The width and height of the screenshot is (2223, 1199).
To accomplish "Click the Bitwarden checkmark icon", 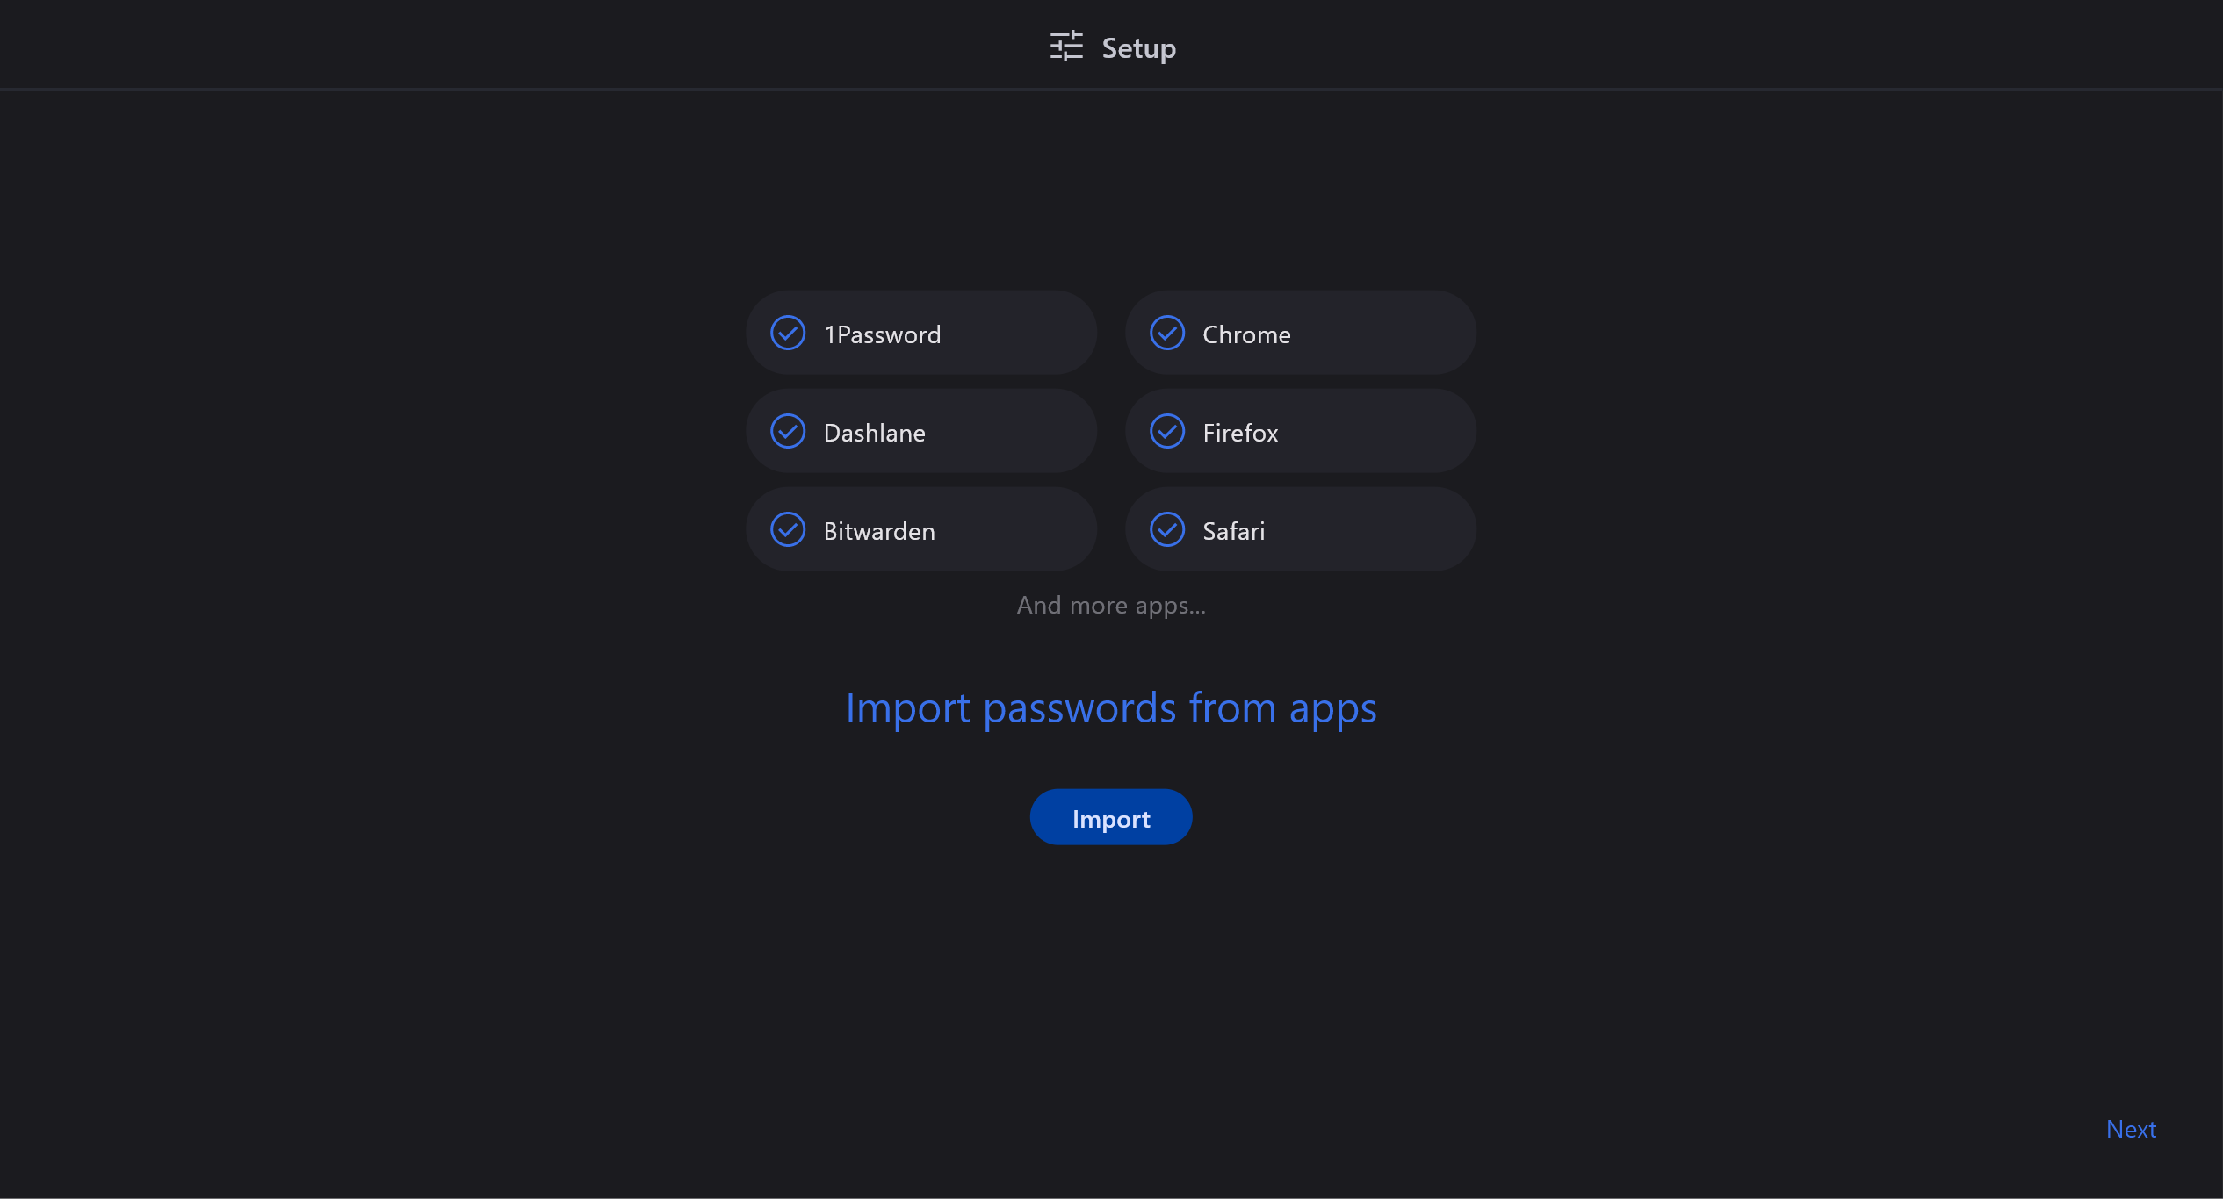I will (788, 530).
